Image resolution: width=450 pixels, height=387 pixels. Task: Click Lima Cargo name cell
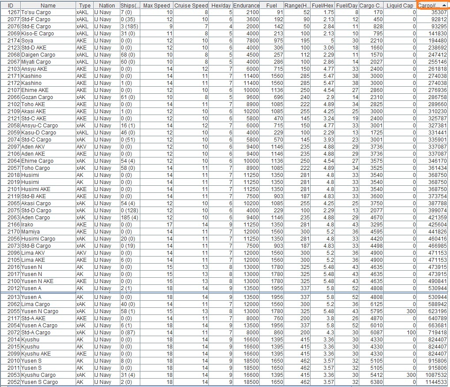click(48, 304)
